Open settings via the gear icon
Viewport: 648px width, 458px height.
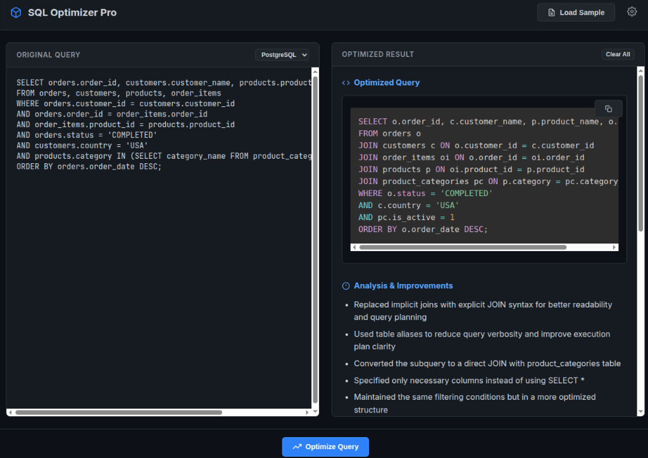pos(632,11)
